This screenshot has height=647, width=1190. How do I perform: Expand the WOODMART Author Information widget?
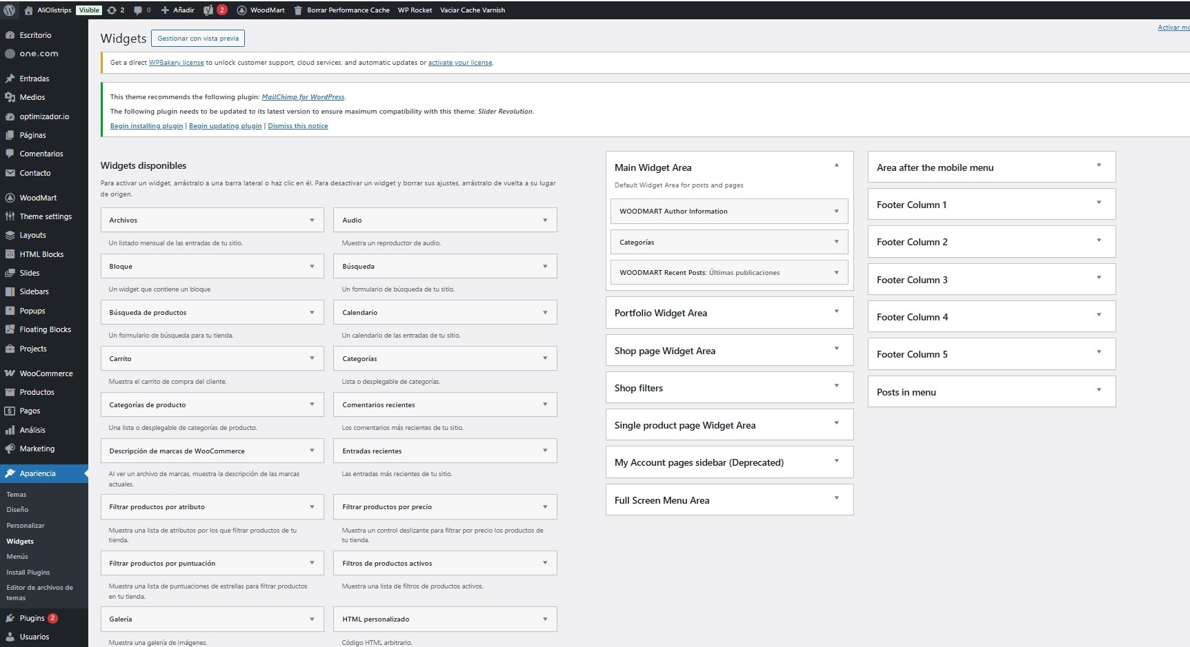click(x=836, y=212)
